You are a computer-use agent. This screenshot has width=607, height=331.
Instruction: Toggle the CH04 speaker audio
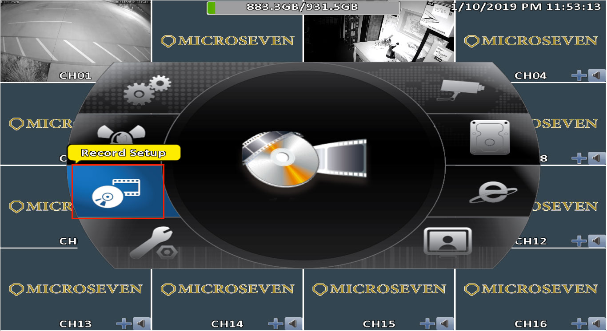[x=597, y=75]
